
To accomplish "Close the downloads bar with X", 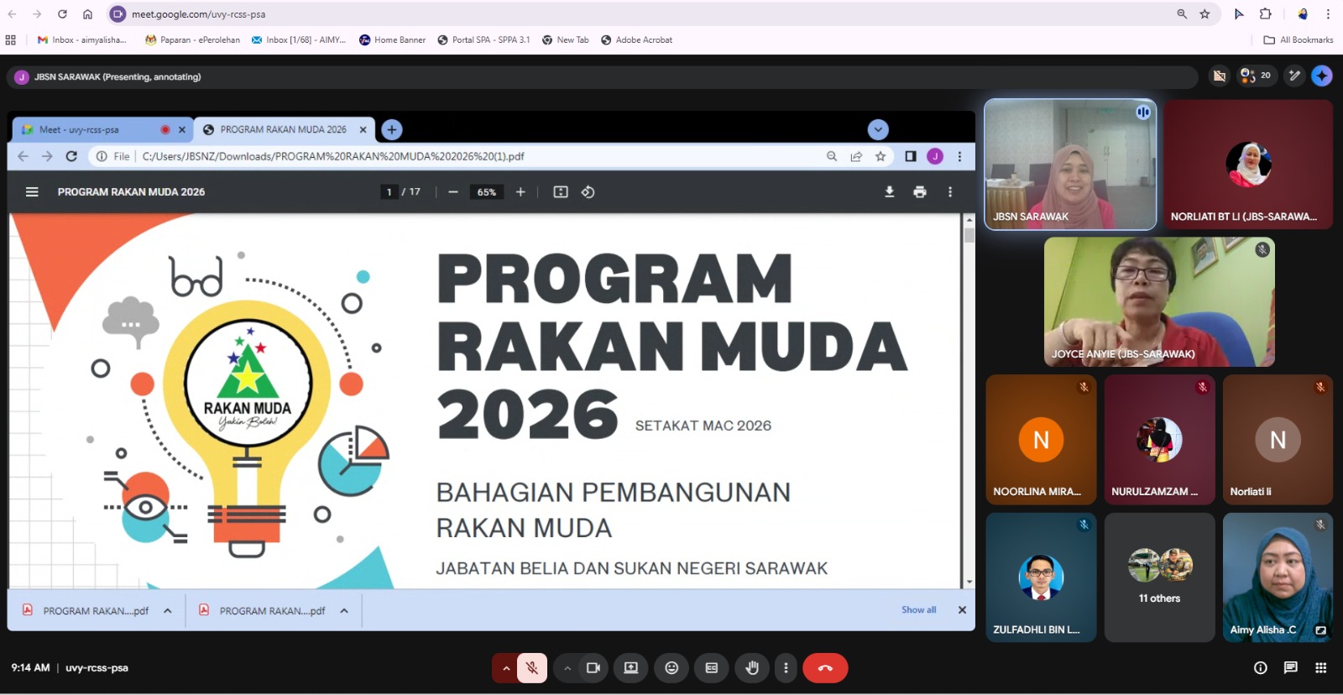I will point(962,610).
